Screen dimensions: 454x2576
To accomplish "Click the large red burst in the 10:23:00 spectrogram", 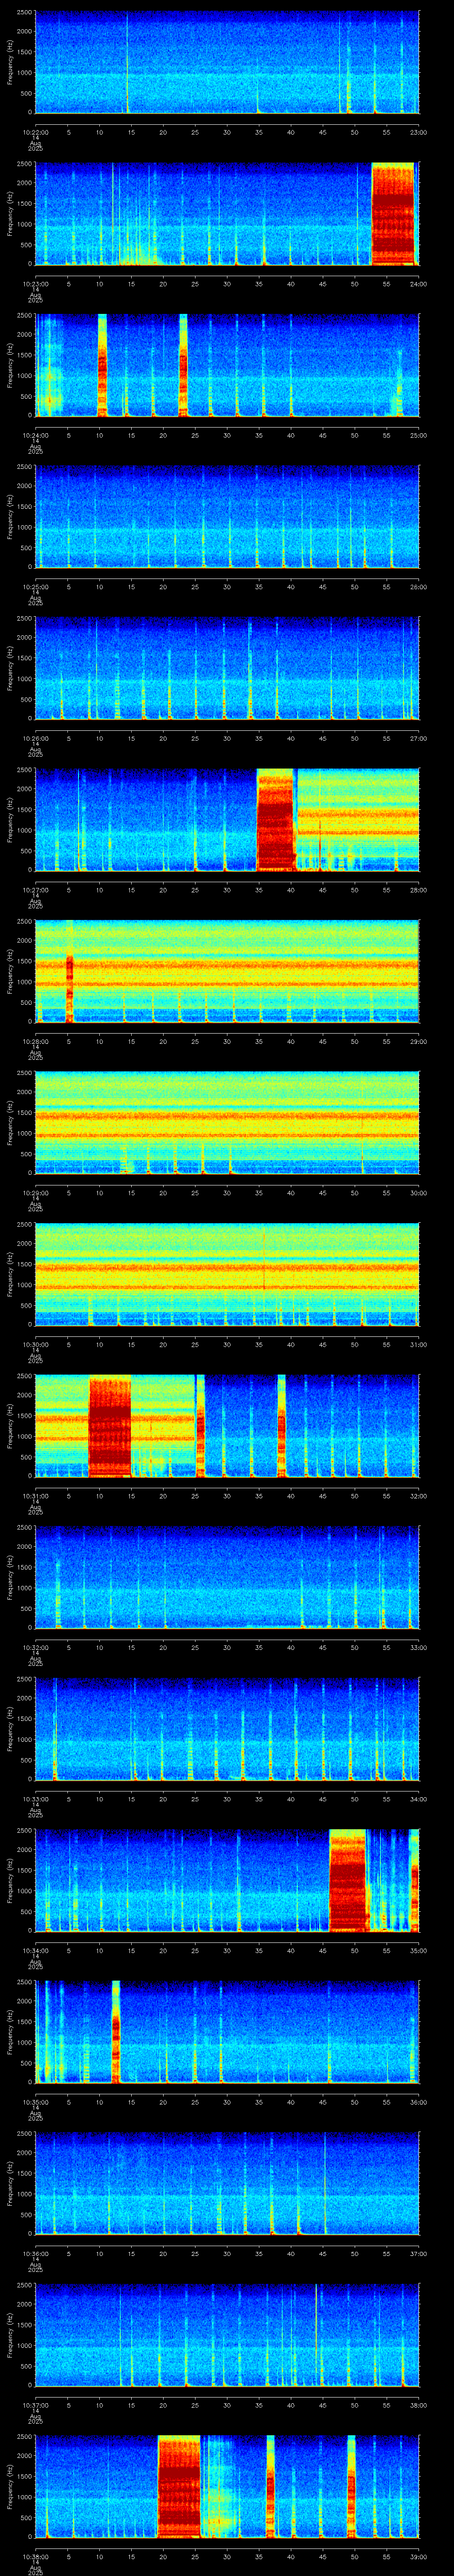I will (392, 213).
